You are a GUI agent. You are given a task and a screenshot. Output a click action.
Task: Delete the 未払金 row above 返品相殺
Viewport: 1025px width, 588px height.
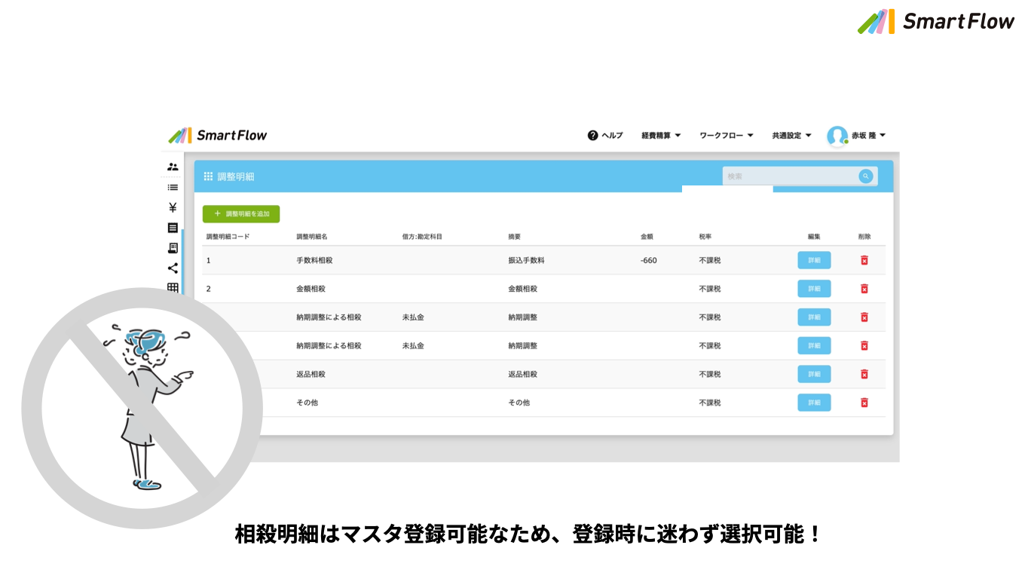coord(864,345)
